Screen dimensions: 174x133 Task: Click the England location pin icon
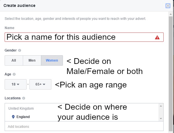click(13, 117)
